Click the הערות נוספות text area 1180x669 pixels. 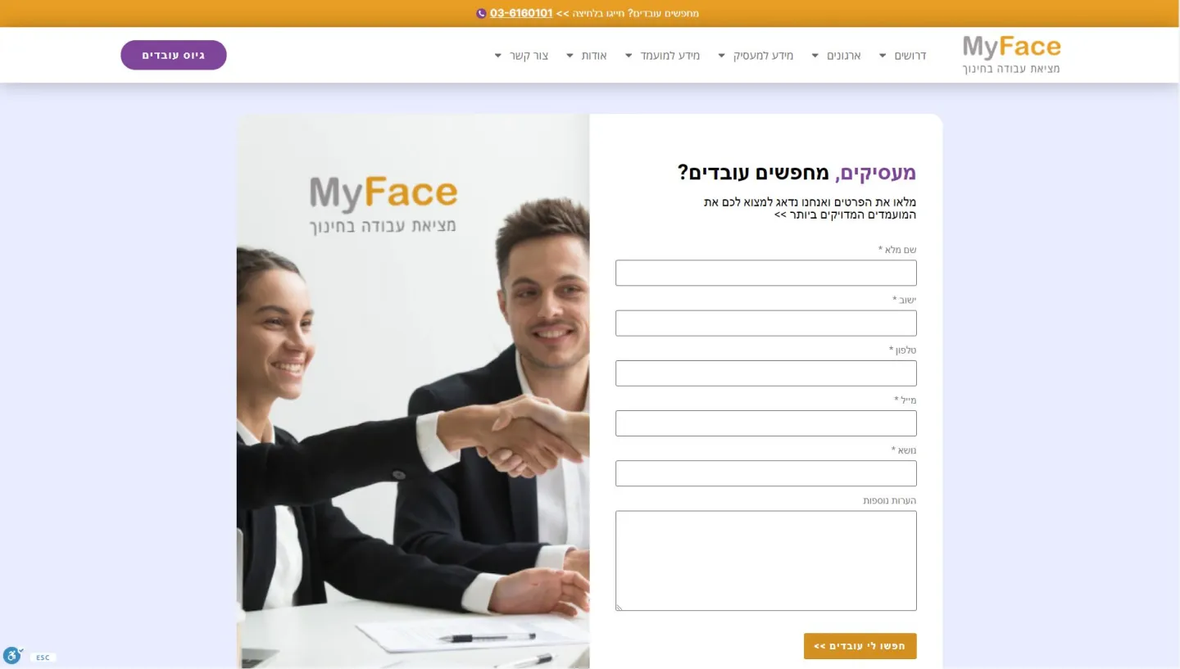[766, 561]
